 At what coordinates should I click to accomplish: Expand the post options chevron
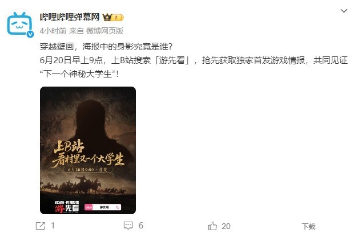(x=344, y=11)
